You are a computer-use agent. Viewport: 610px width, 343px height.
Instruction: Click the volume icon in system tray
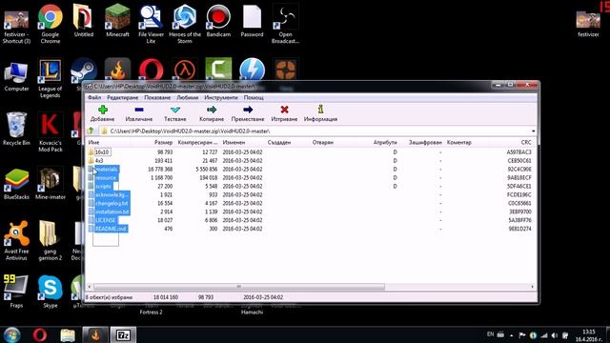point(554,335)
